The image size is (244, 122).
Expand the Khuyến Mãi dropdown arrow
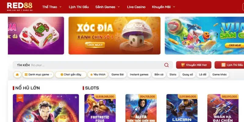[x=174, y=7]
